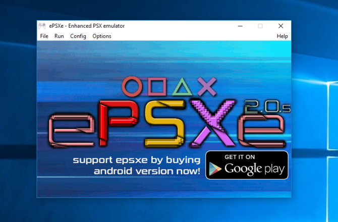Click the 'support epsxe by buying' text

[137, 160]
